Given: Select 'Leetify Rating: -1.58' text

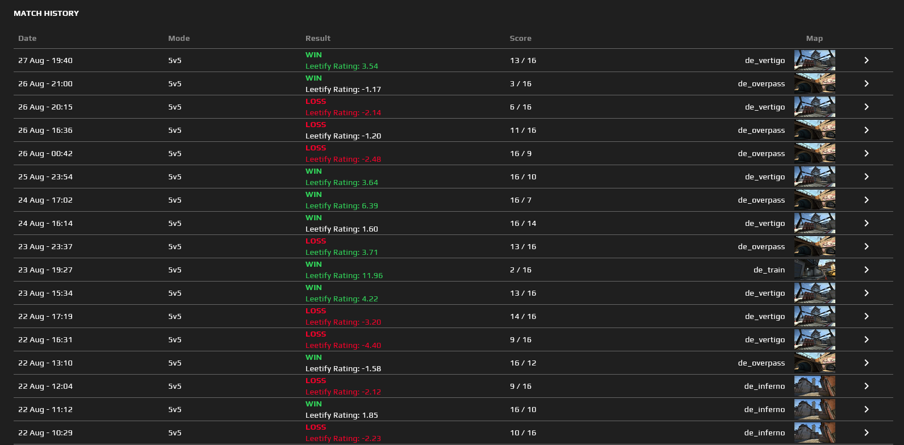Looking at the screenshot, I should pos(343,368).
